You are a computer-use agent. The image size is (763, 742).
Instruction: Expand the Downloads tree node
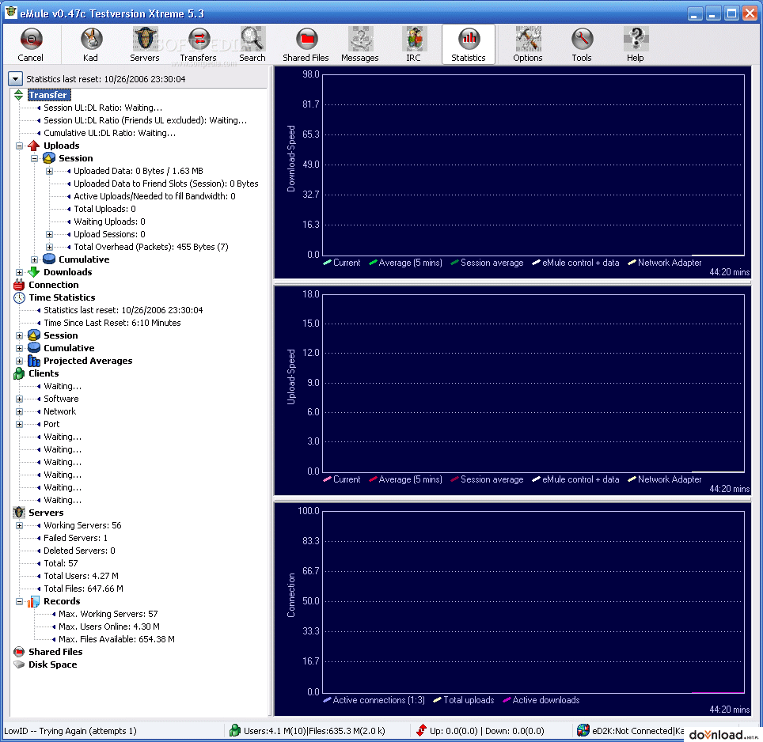point(20,272)
